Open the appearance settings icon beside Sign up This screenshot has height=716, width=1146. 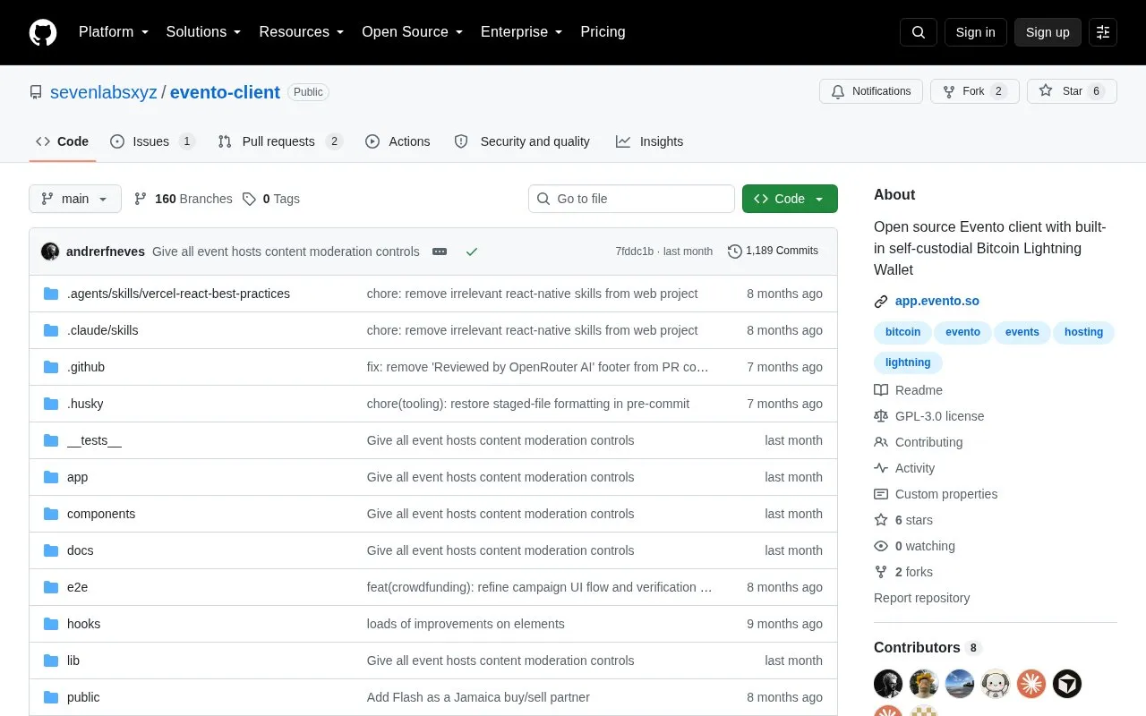[1103, 32]
